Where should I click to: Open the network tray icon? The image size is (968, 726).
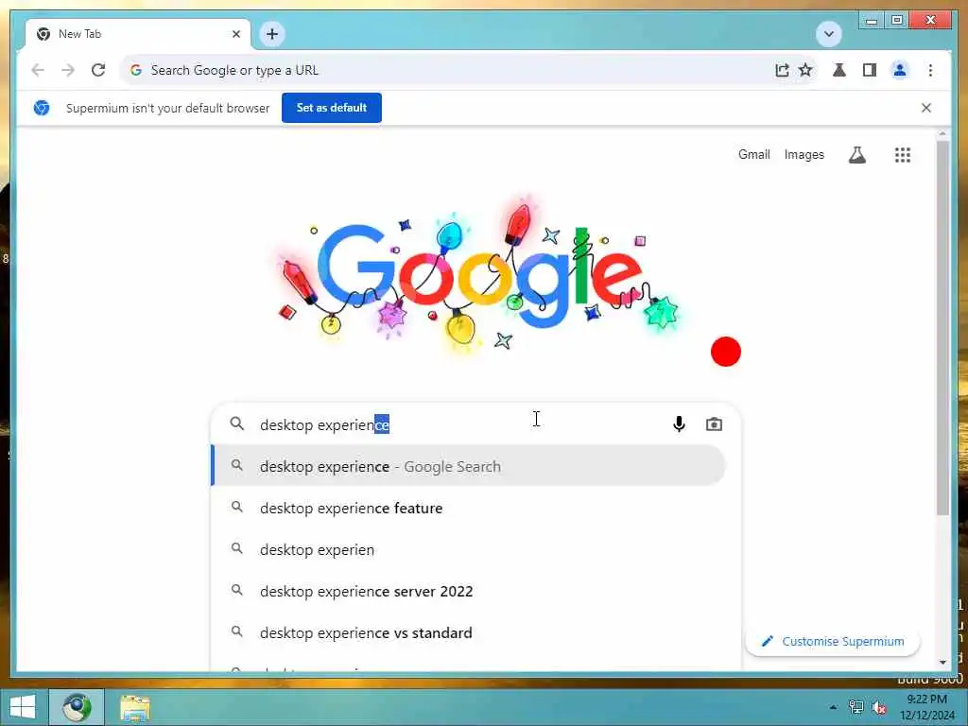click(856, 707)
